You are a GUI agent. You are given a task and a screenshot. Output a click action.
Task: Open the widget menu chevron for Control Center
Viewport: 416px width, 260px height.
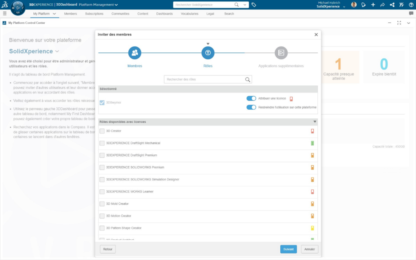tap(409, 23)
